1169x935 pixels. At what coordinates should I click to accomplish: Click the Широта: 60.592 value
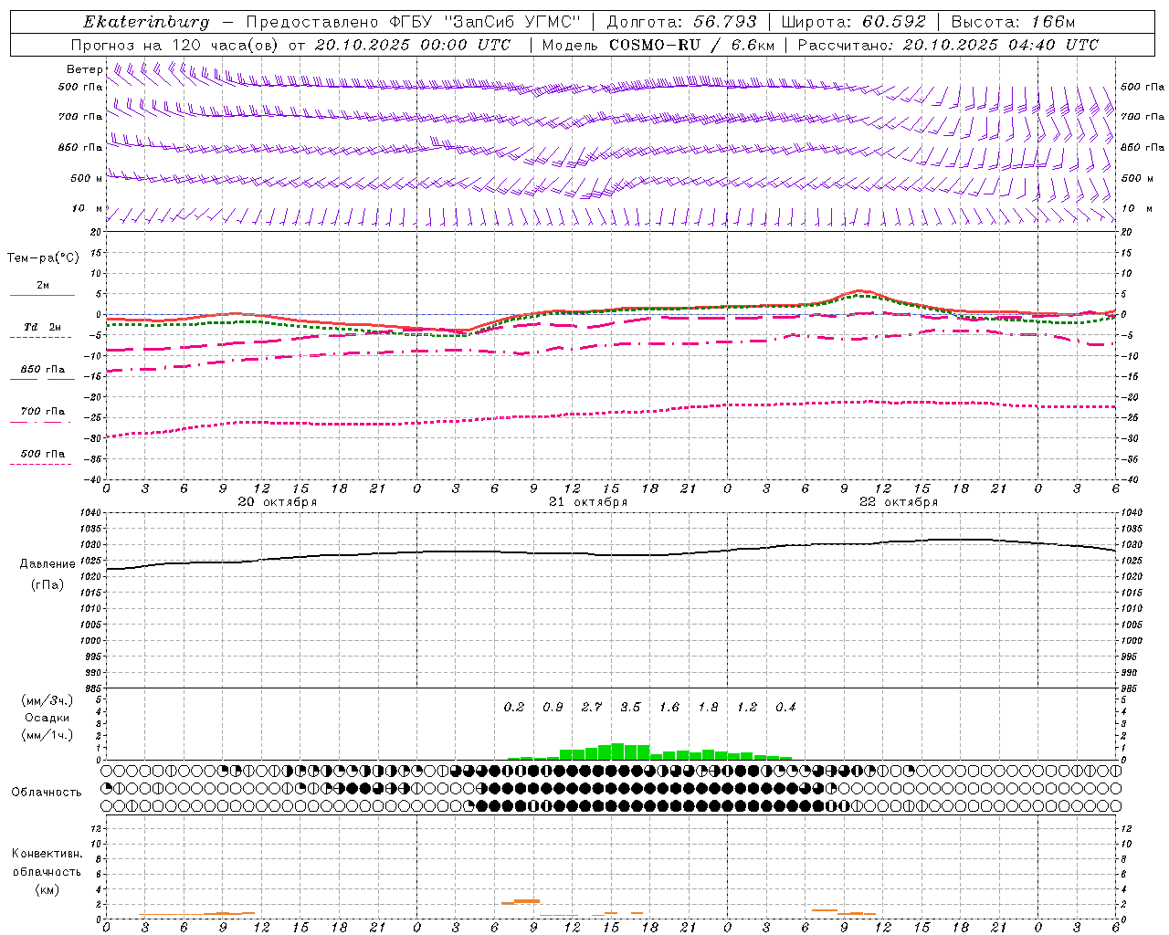(x=853, y=22)
